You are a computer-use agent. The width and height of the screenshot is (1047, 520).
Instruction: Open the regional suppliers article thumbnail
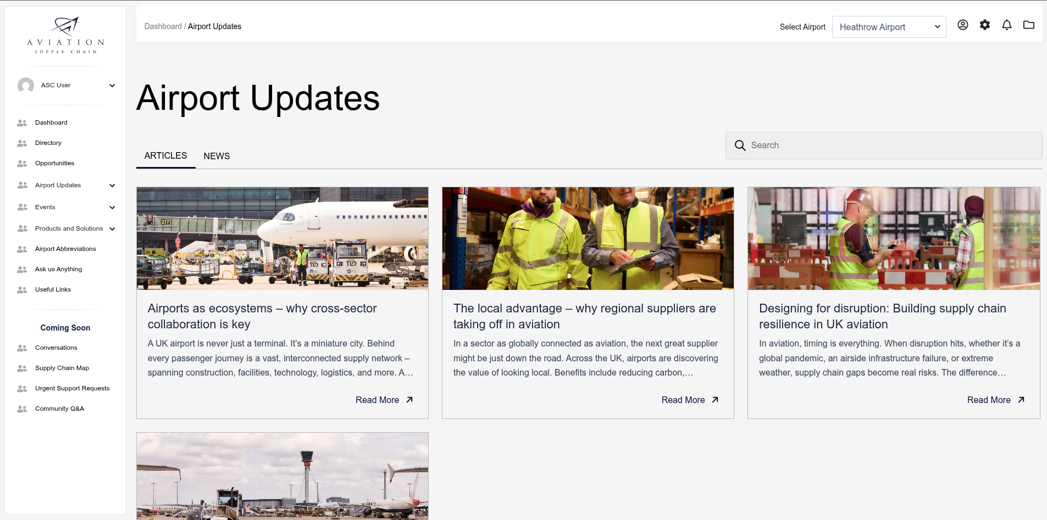pos(588,238)
